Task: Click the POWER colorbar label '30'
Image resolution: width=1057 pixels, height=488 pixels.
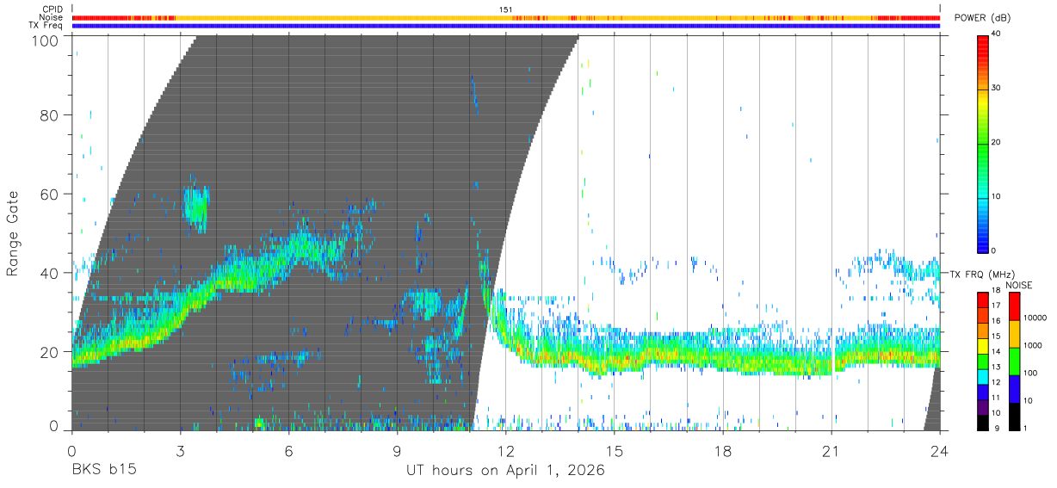Action: [997, 89]
